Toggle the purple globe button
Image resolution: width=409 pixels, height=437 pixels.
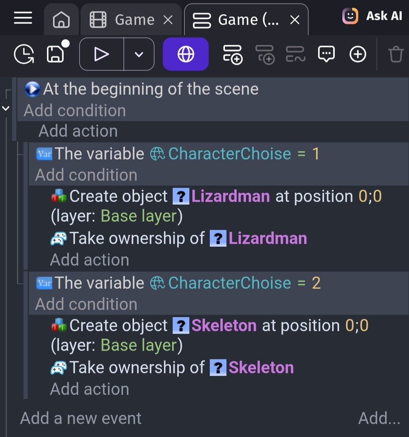[x=186, y=54]
